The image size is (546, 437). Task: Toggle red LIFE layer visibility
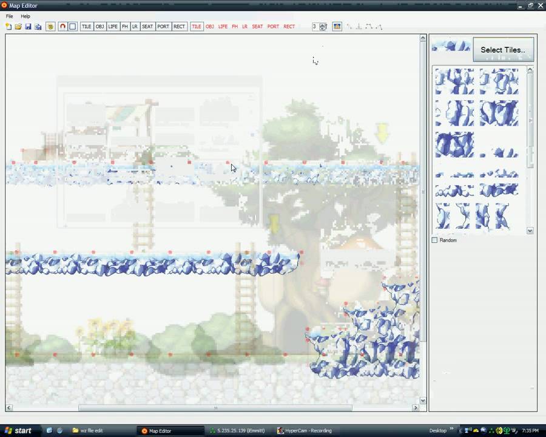click(x=223, y=27)
